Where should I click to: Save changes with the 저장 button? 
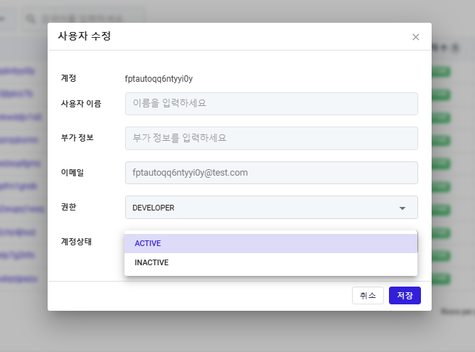[x=405, y=295]
